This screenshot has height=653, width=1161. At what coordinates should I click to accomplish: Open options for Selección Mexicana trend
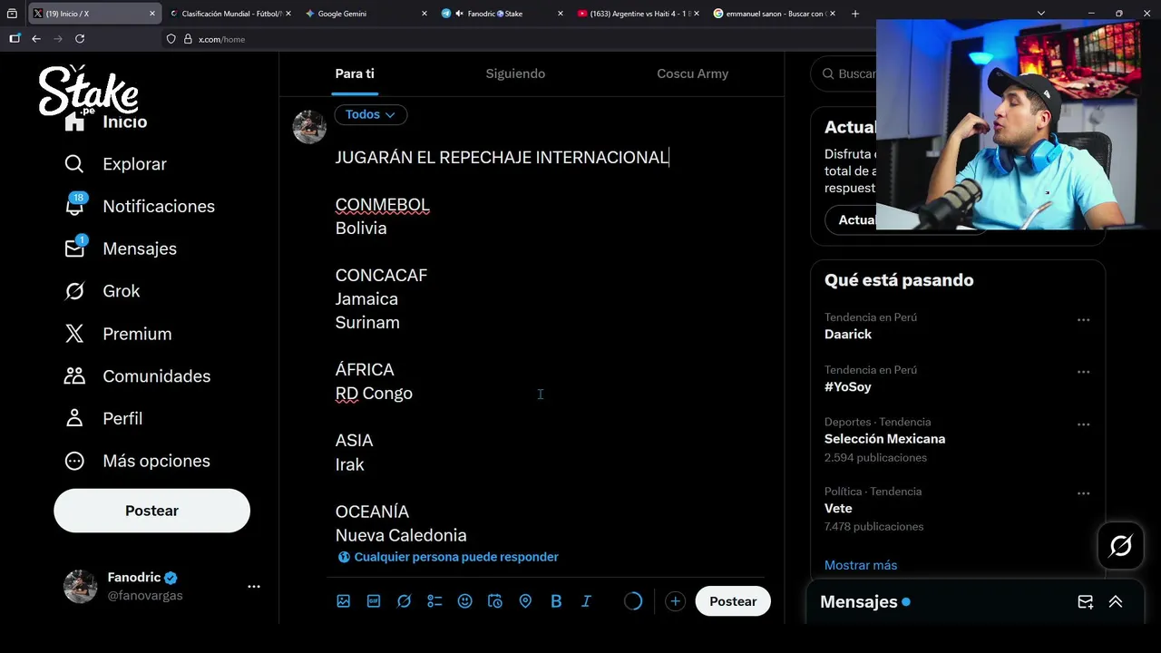(x=1083, y=424)
